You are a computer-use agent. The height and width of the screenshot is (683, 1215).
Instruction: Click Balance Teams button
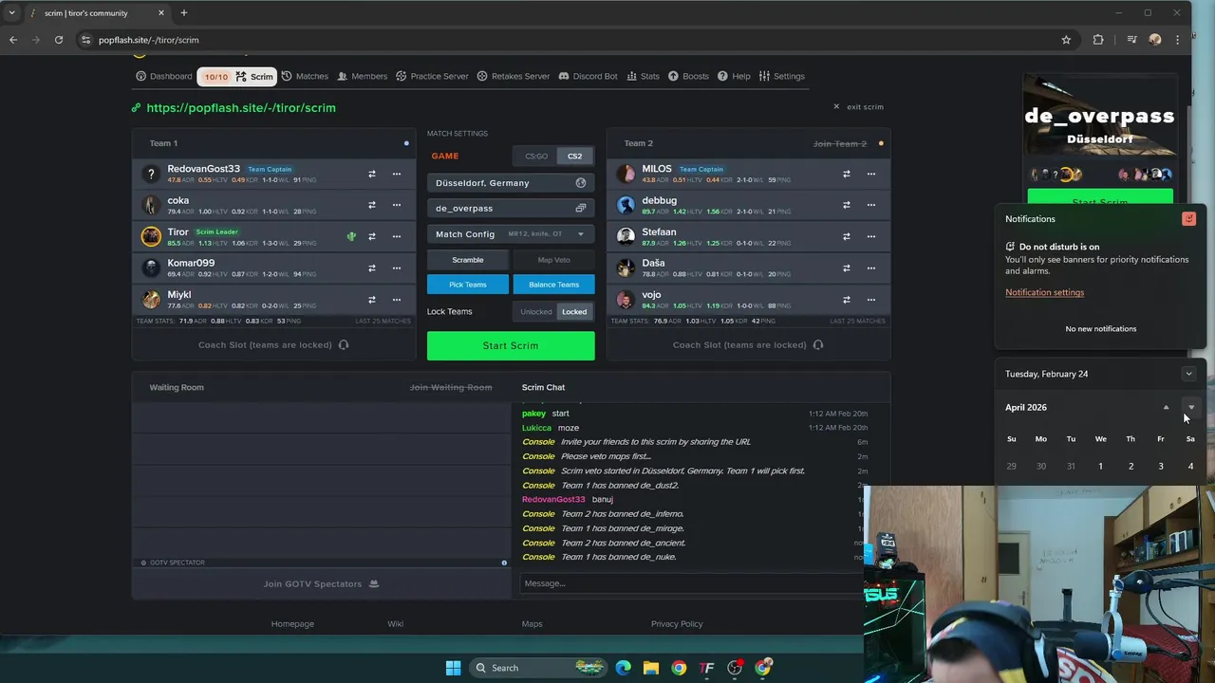553,284
